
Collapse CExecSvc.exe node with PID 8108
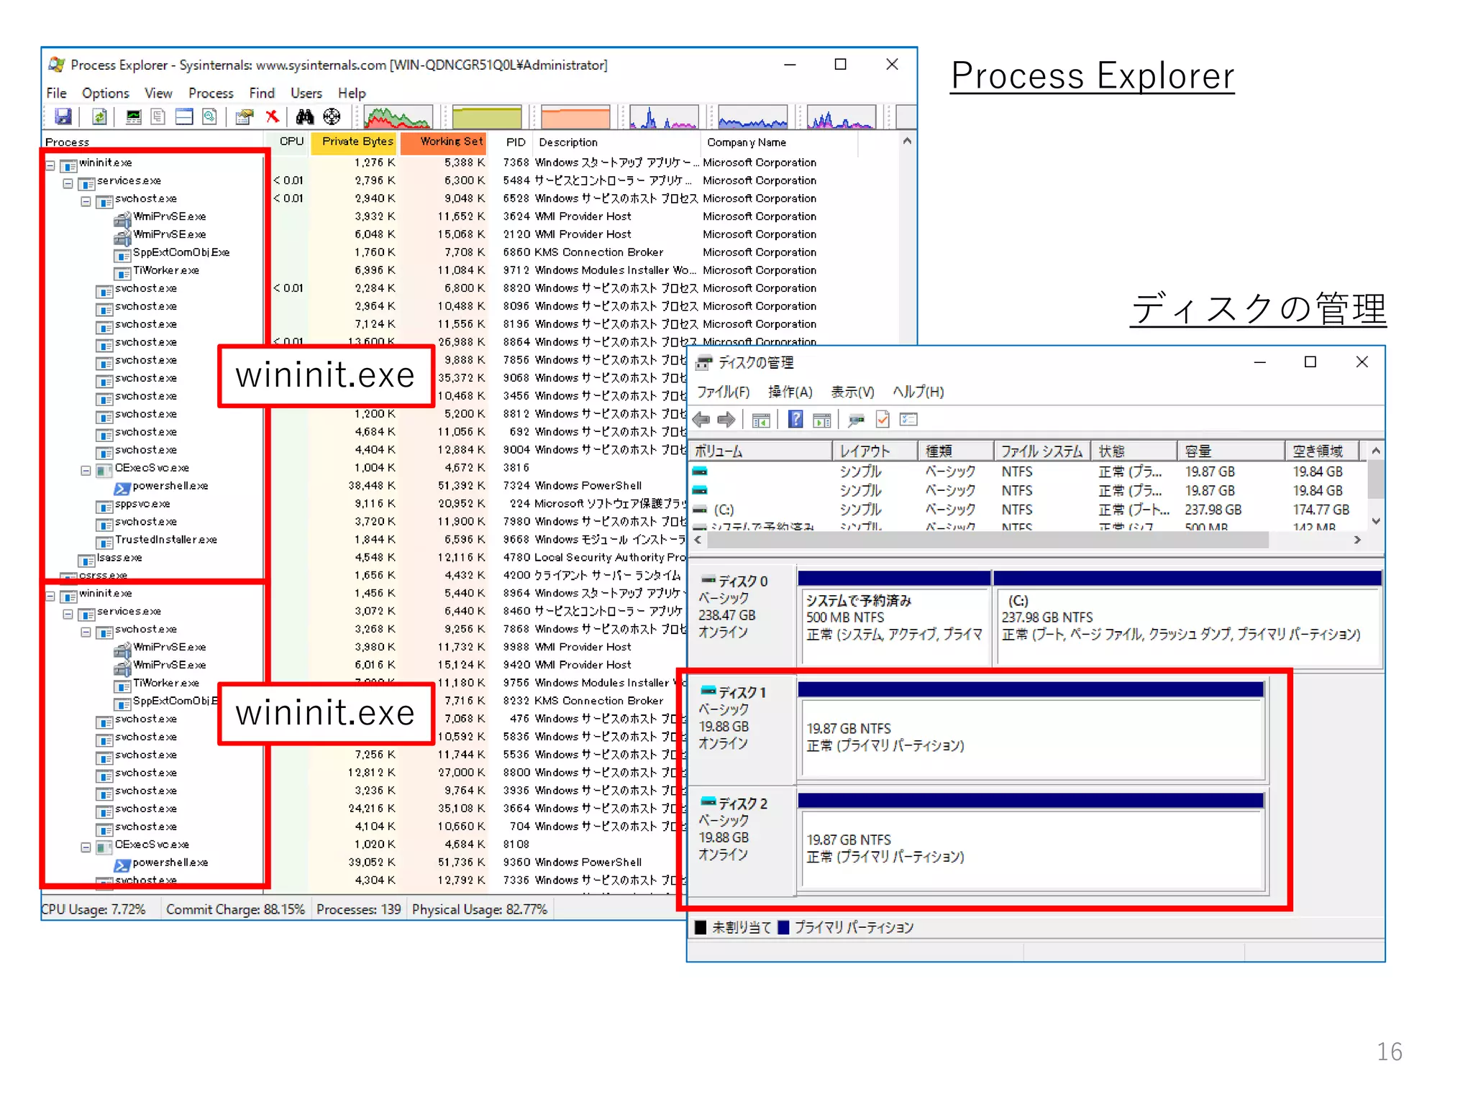(x=86, y=847)
